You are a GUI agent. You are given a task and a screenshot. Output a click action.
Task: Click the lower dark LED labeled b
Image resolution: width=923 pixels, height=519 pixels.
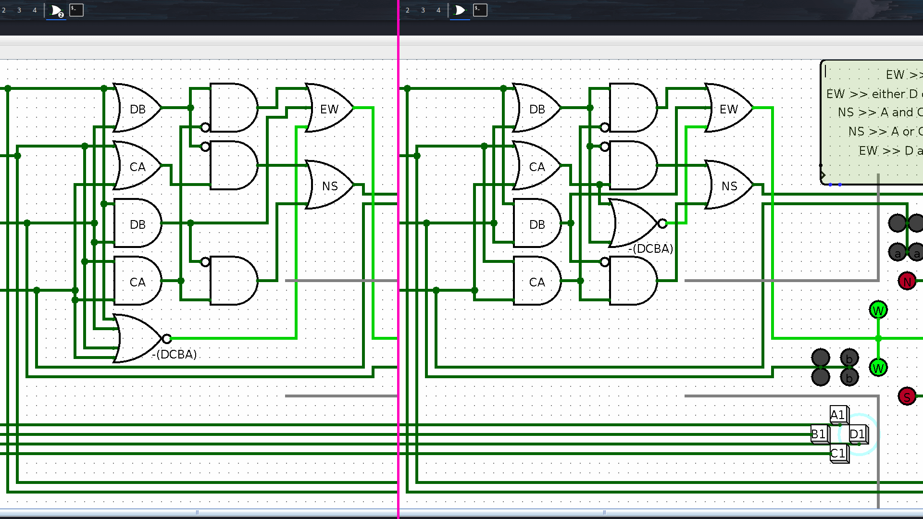point(849,377)
